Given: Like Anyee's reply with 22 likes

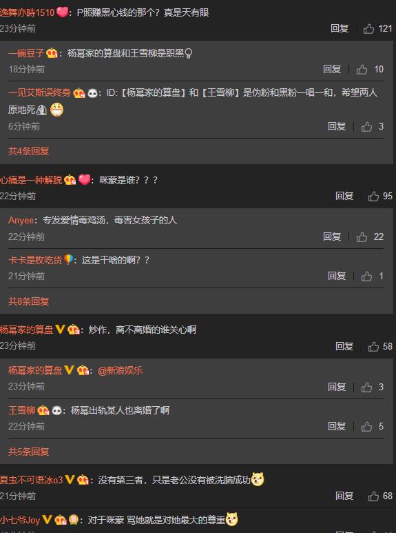Looking at the screenshot, I should [362, 237].
